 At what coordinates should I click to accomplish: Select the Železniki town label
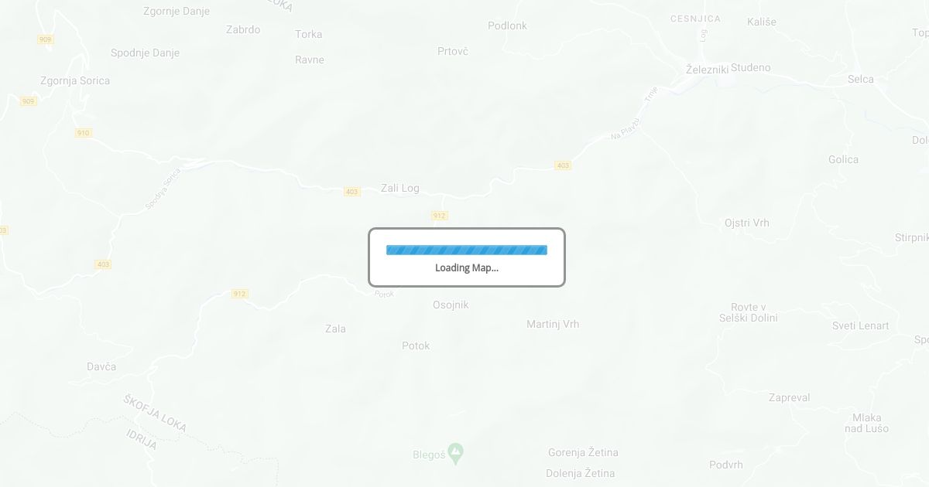708,70
